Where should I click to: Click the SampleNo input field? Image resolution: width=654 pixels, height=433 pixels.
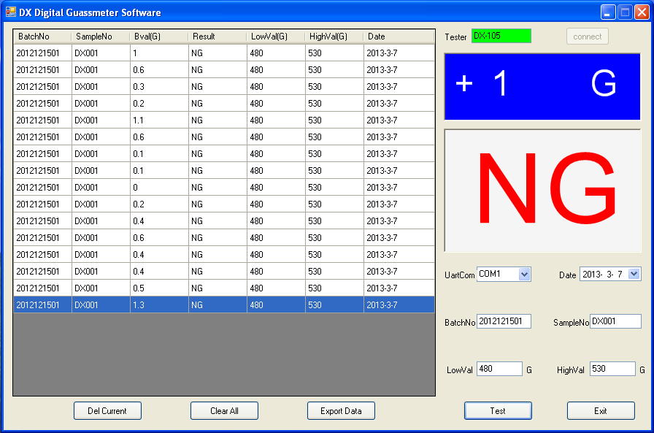tap(615, 321)
